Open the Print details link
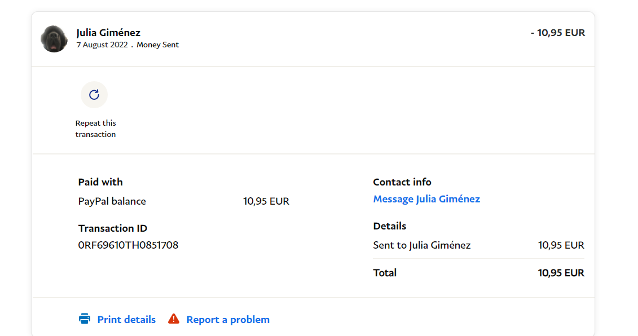 (126, 320)
